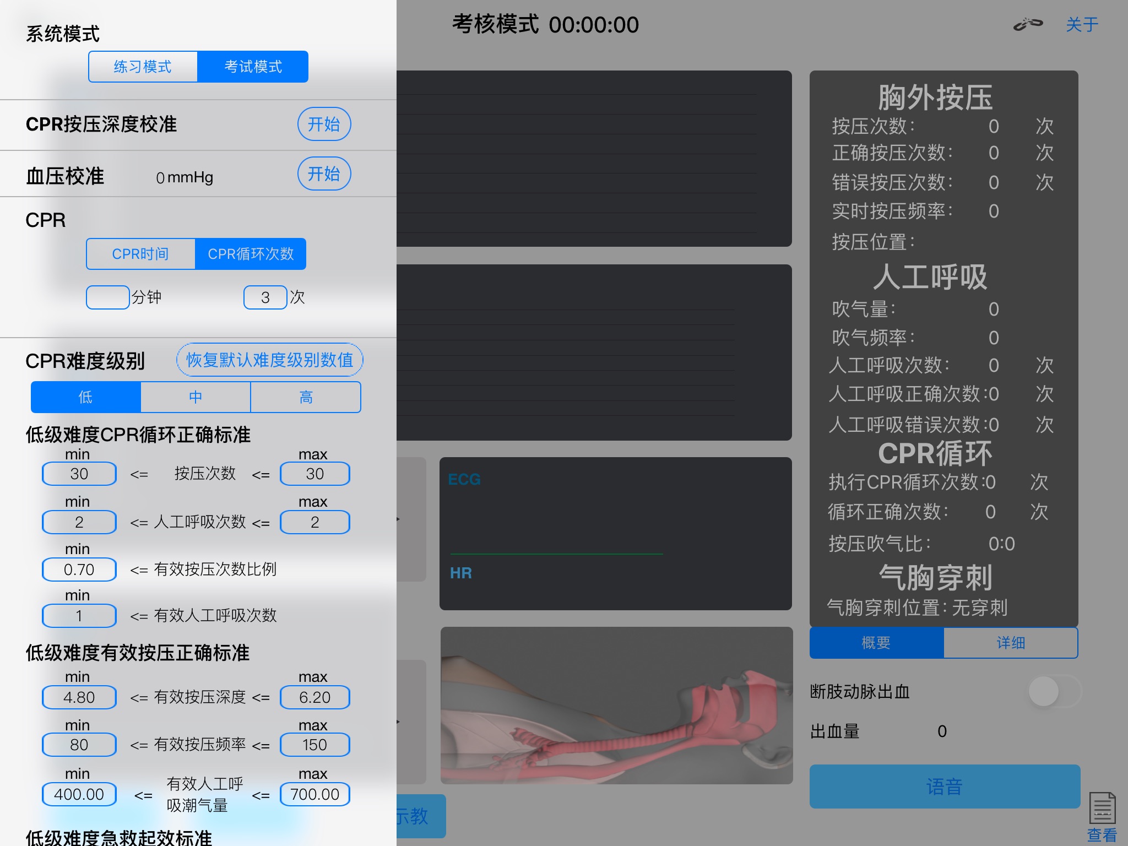
Task: Switch results view to 概要
Action: click(x=876, y=643)
